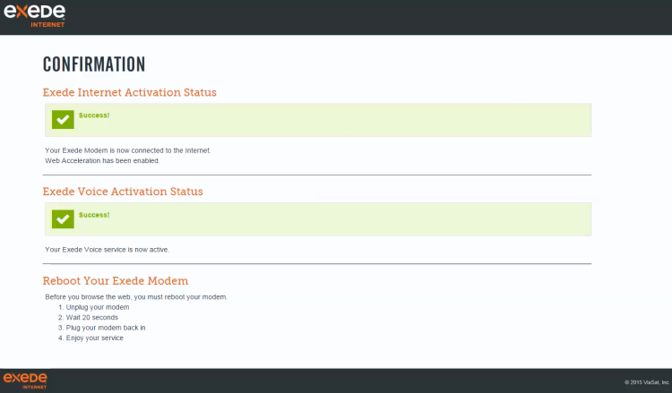The image size is (672, 393).
Task: Click the Success! text under Internet Activation
Action: (94, 115)
